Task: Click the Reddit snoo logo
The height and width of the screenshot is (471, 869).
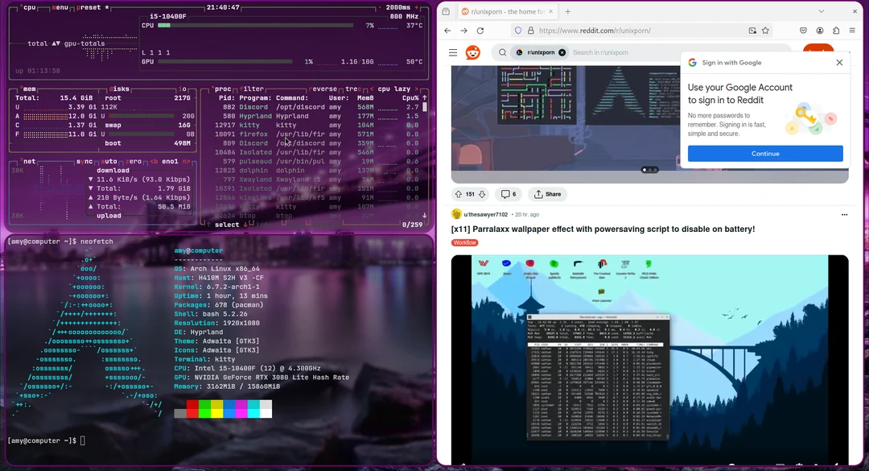Action: click(x=472, y=52)
